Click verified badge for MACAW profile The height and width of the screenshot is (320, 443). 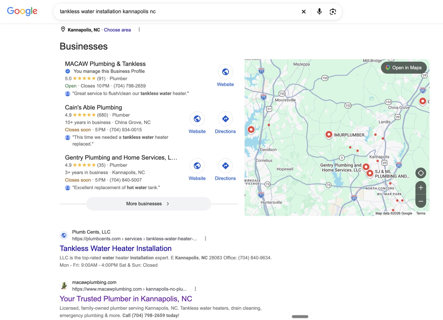(x=68, y=71)
